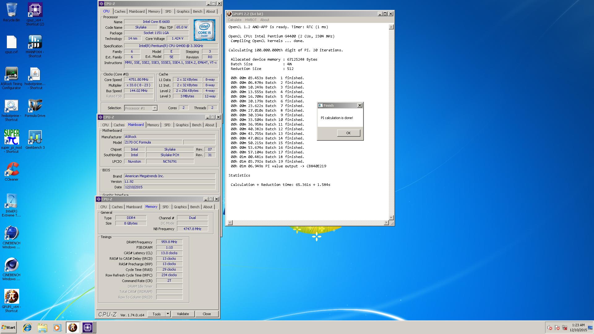The width and height of the screenshot is (594, 334).
Task: Click the Tools button in CPU-Z
Action: tap(157, 314)
